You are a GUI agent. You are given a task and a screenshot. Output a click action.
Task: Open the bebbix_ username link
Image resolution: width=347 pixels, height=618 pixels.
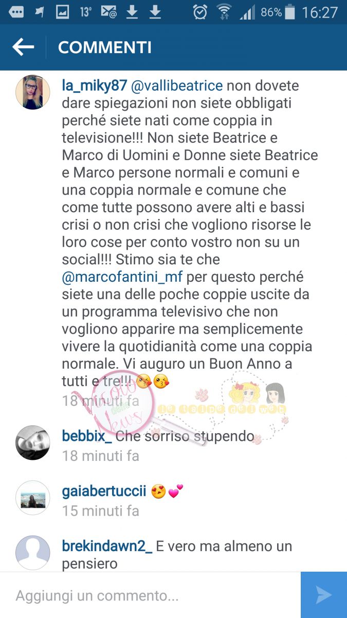click(87, 437)
